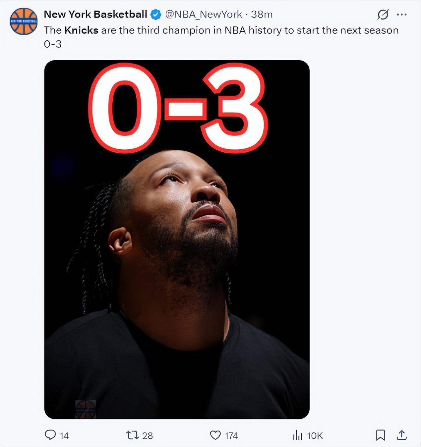The height and width of the screenshot is (447, 421).
Task: Open the @NBA_NewYork handle link
Action: 204,14
